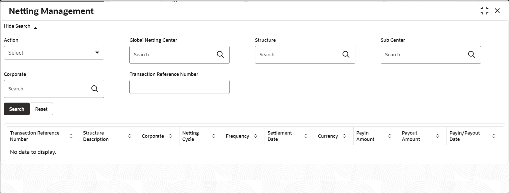The width and height of the screenshot is (509, 193).
Task: Click the Global Netting Center search magnifier icon
Action: [220, 54]
